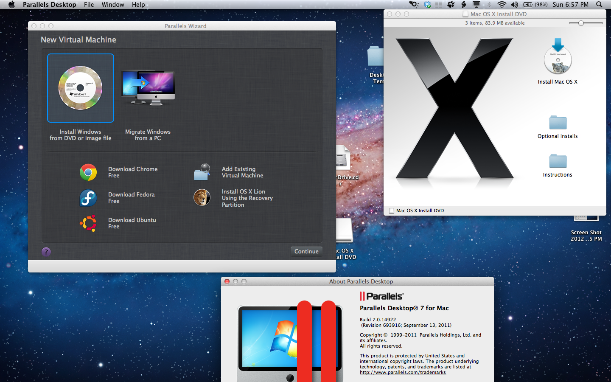Click the paw print menu bar icon
Image resolution: width=611 pixels, height=382 pixels.
pyautogui.click(x=451, y=5)
